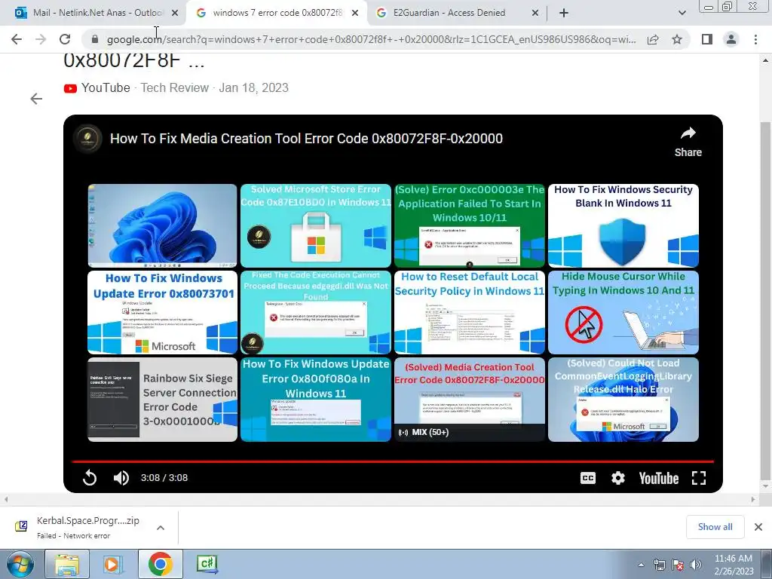Open a new browser tab
The image size is (772, 579).
tap(564, 14)
